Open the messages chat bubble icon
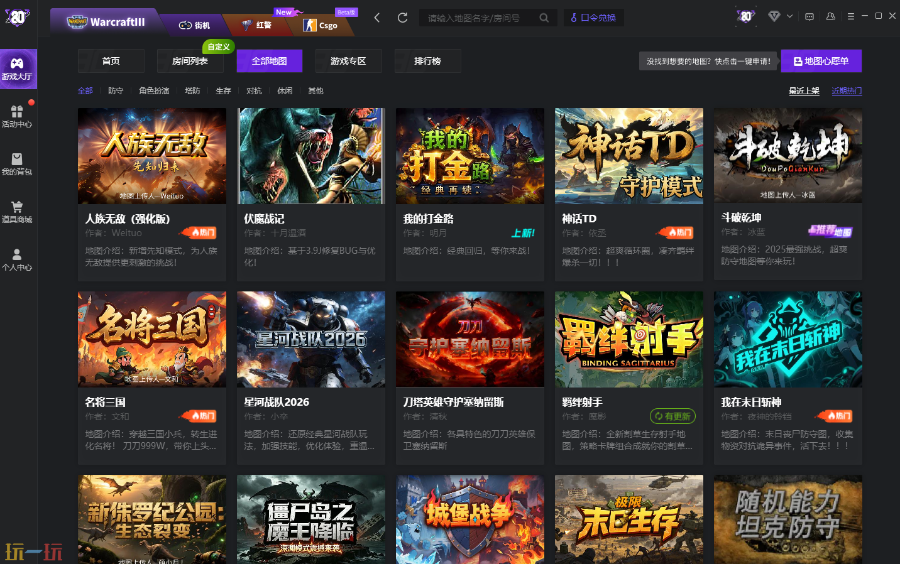Image resolution: width=900 pixels, height=564 pixels. click(809, 17)
